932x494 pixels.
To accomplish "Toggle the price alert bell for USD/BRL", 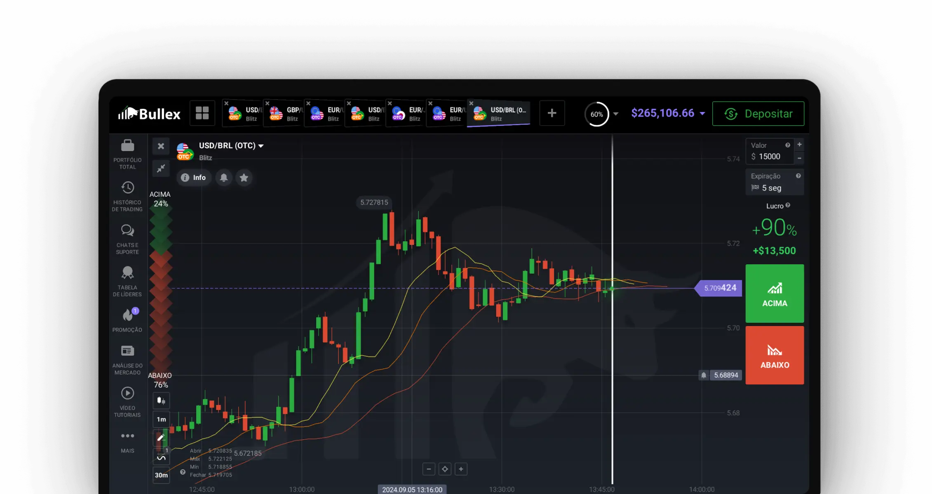I will click(224, 178).
